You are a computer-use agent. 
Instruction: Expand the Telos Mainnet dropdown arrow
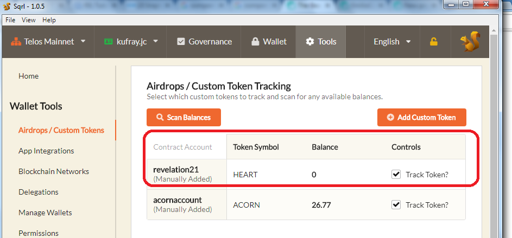pyautogui.click(x=83, y=42)
